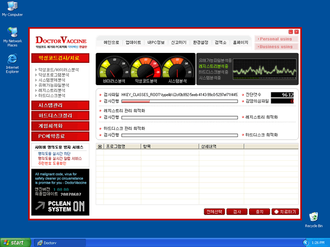This screenshot has width=330, height=247.
Task: Click the 전체선택 button
Action: 215,212
